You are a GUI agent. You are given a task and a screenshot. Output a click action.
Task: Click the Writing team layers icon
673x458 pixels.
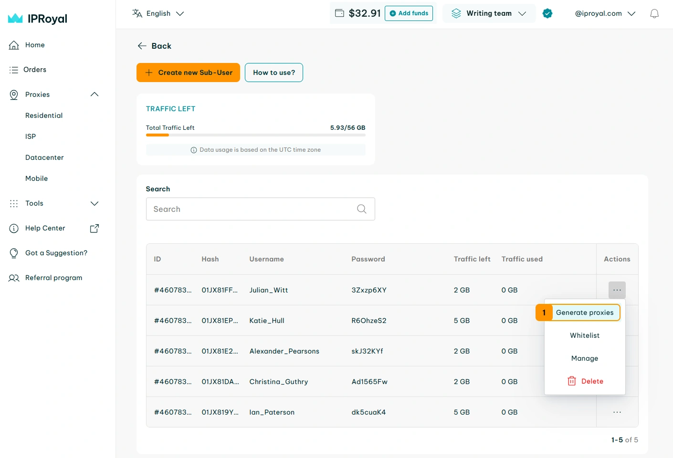(456, 13)
